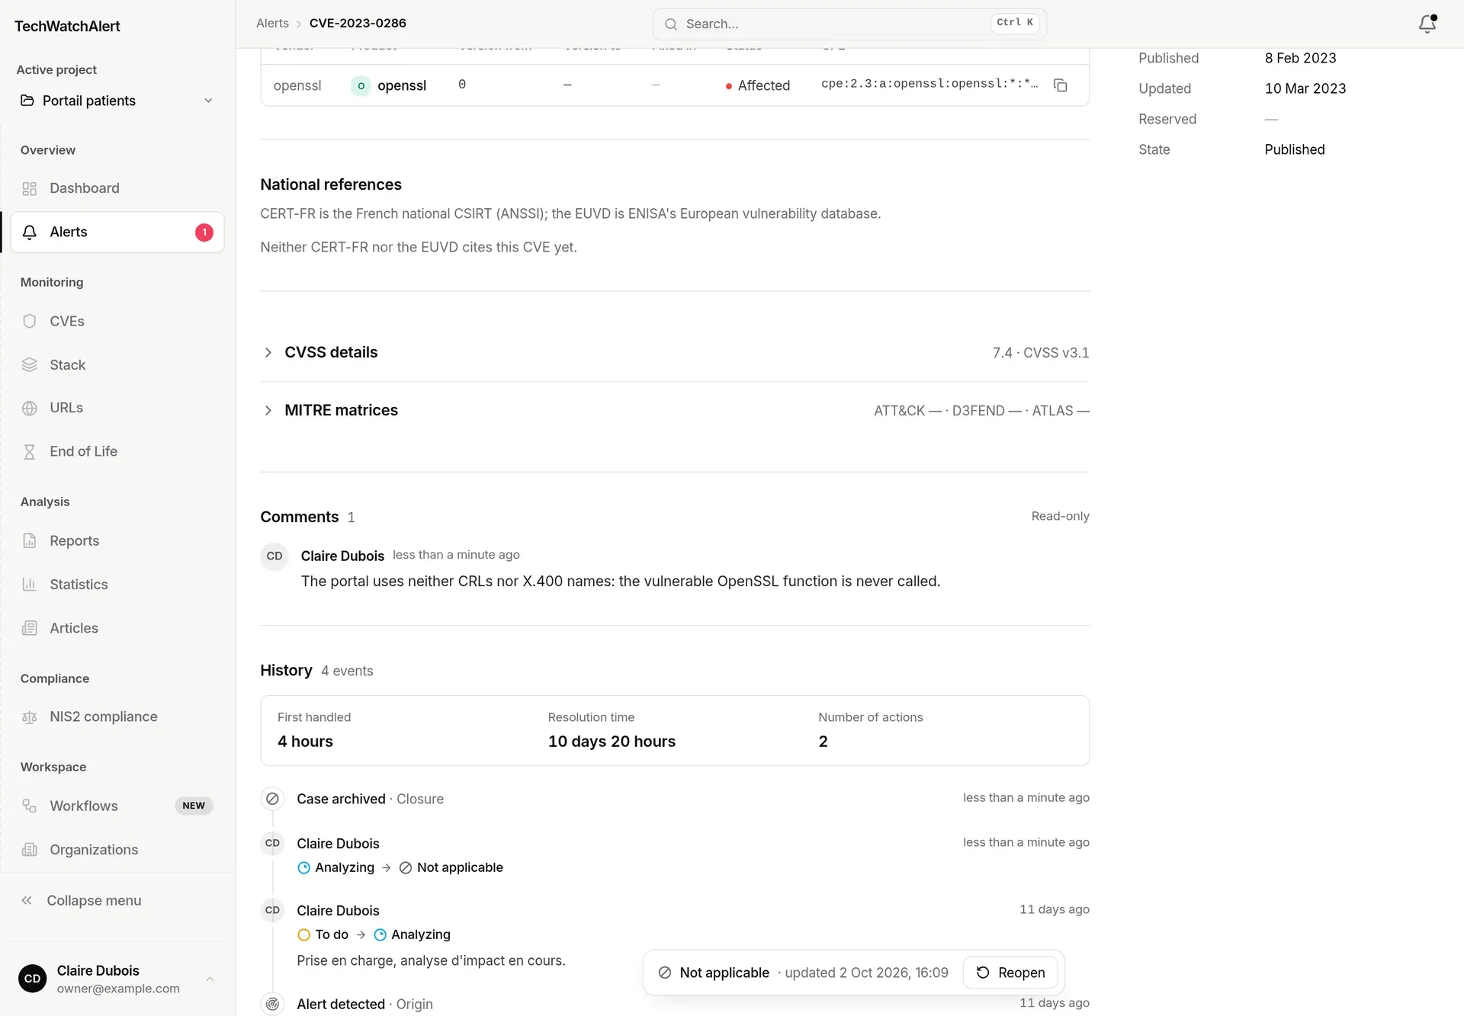Open the Claire Dubois account menu
The height and width of the screenshot is (1016, 1464).
117,979
